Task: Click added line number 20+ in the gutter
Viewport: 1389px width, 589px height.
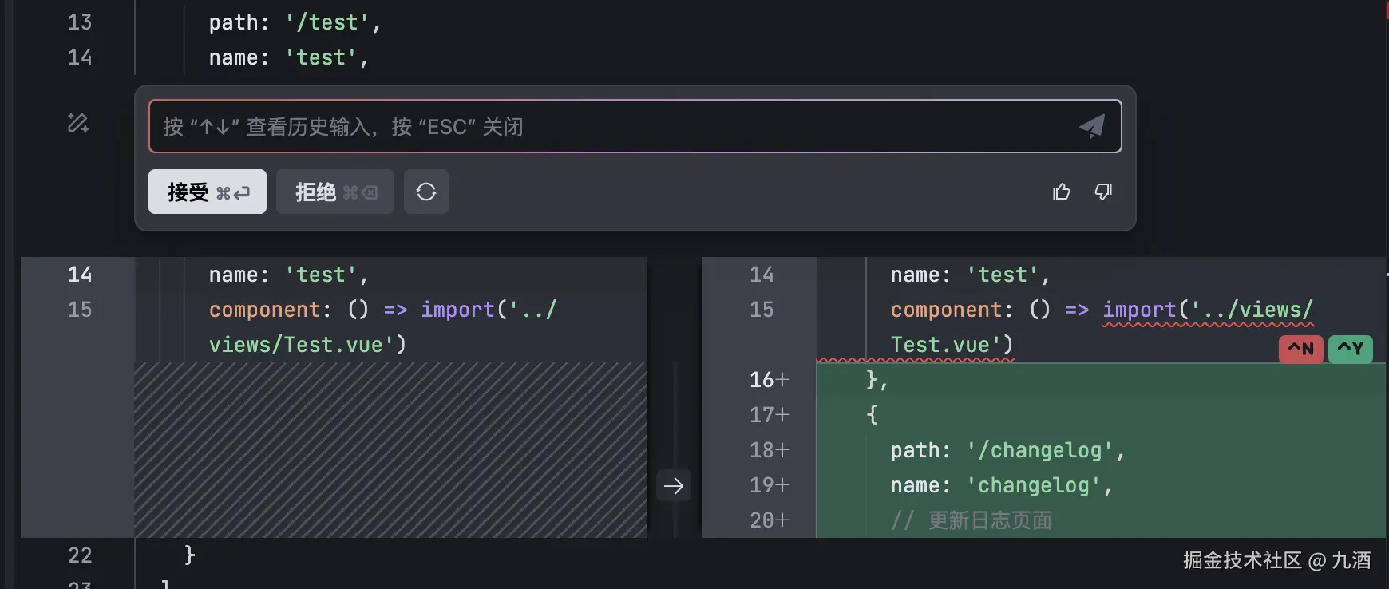Action: coord(769,520)
